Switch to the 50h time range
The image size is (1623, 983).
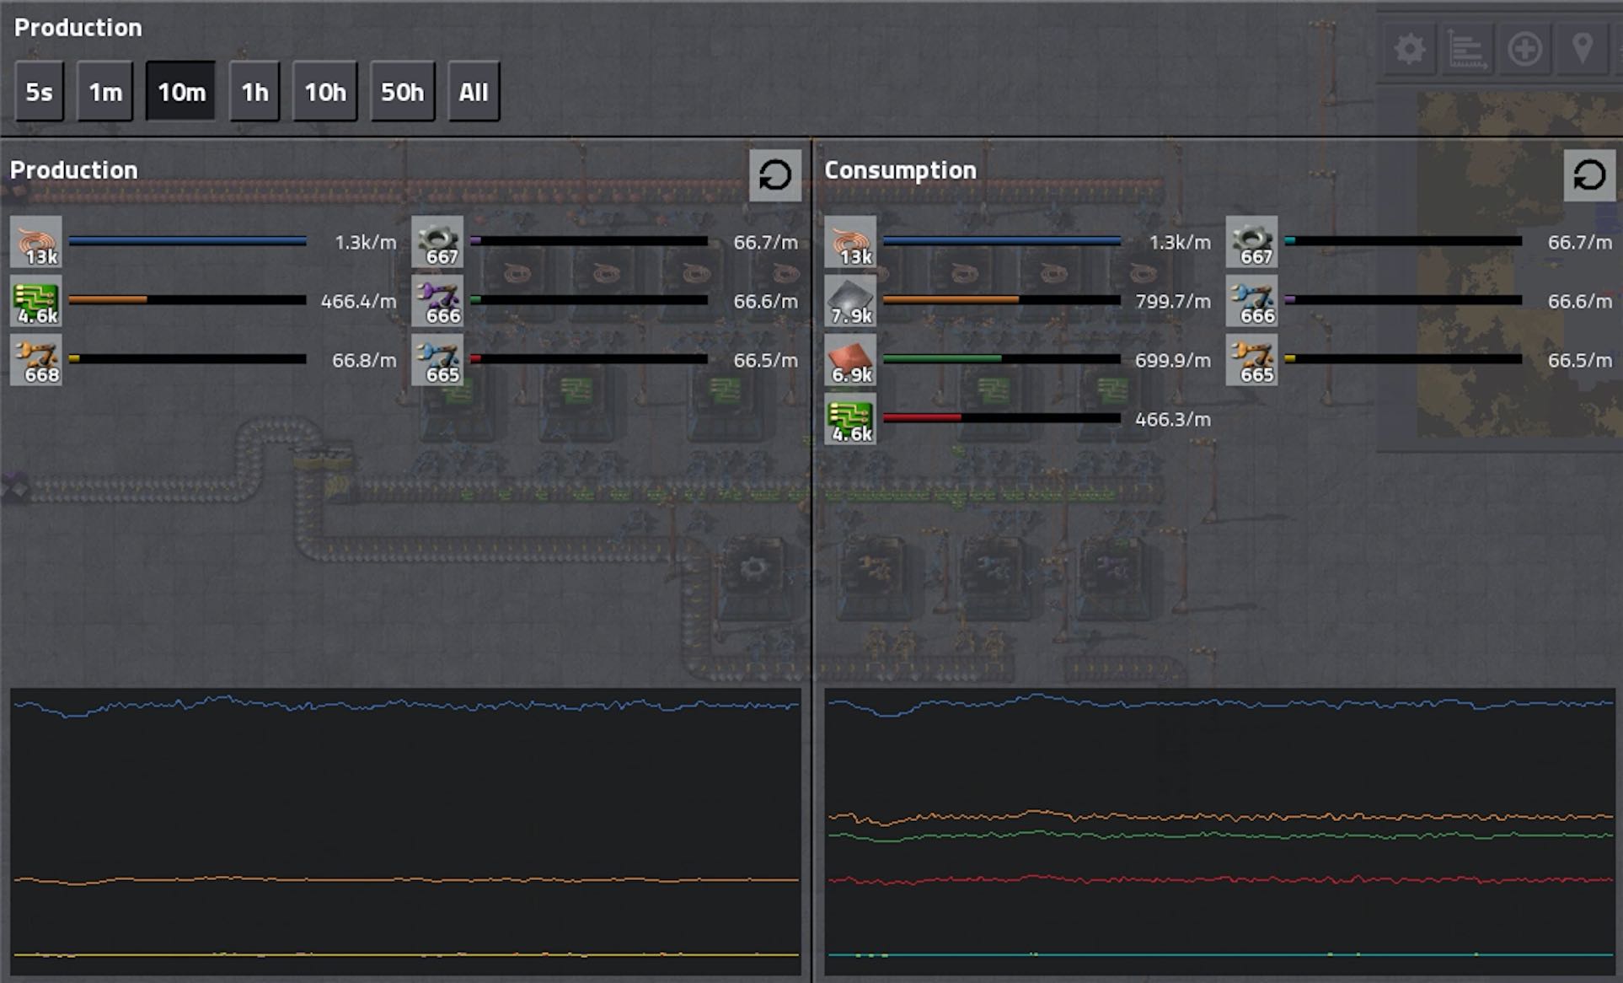tap(403, 91)
